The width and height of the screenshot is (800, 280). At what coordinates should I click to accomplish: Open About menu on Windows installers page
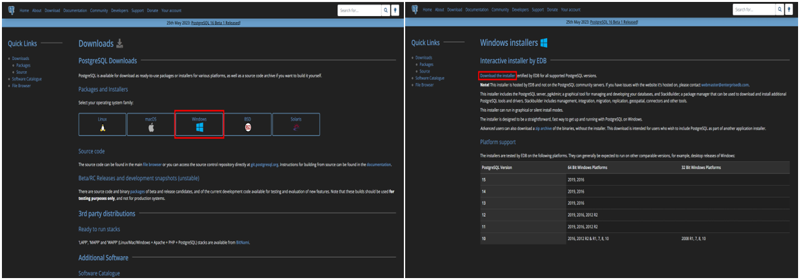[439, 10]
